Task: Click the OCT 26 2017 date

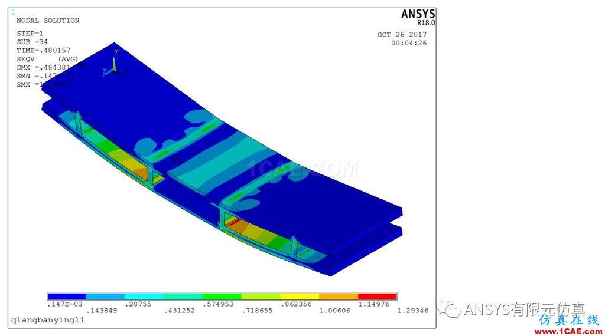Action: [402, 35]
